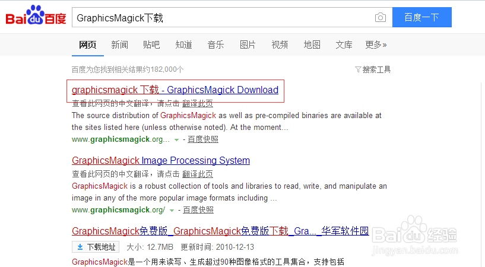Open GraphicsMagick免费版 华军软件园 result
Screen dimensions: 485x267
click(220, 231)
